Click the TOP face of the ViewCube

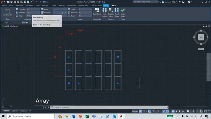coord(201,37)
